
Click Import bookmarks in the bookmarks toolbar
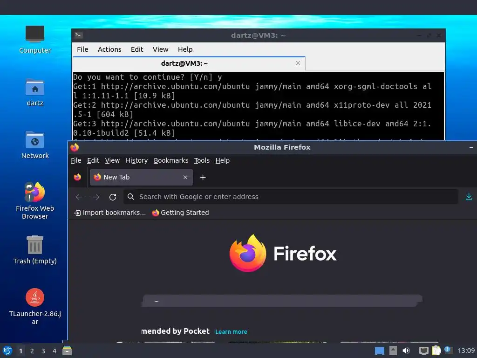(x=110, y=213)
